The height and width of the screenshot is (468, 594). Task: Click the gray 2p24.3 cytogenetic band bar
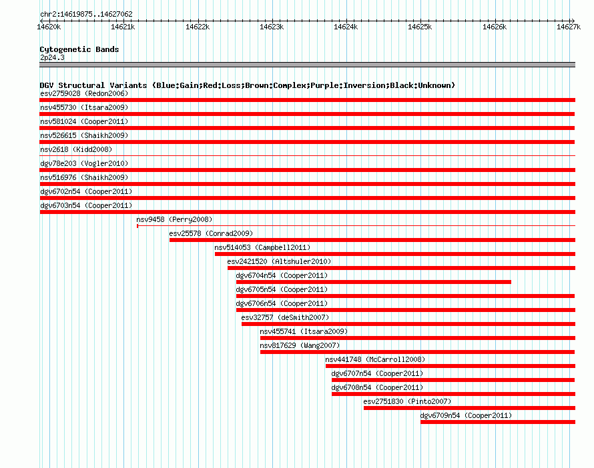click(307, 65)
